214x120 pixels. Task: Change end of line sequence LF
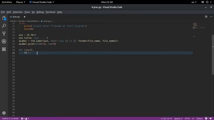(193, 119)
